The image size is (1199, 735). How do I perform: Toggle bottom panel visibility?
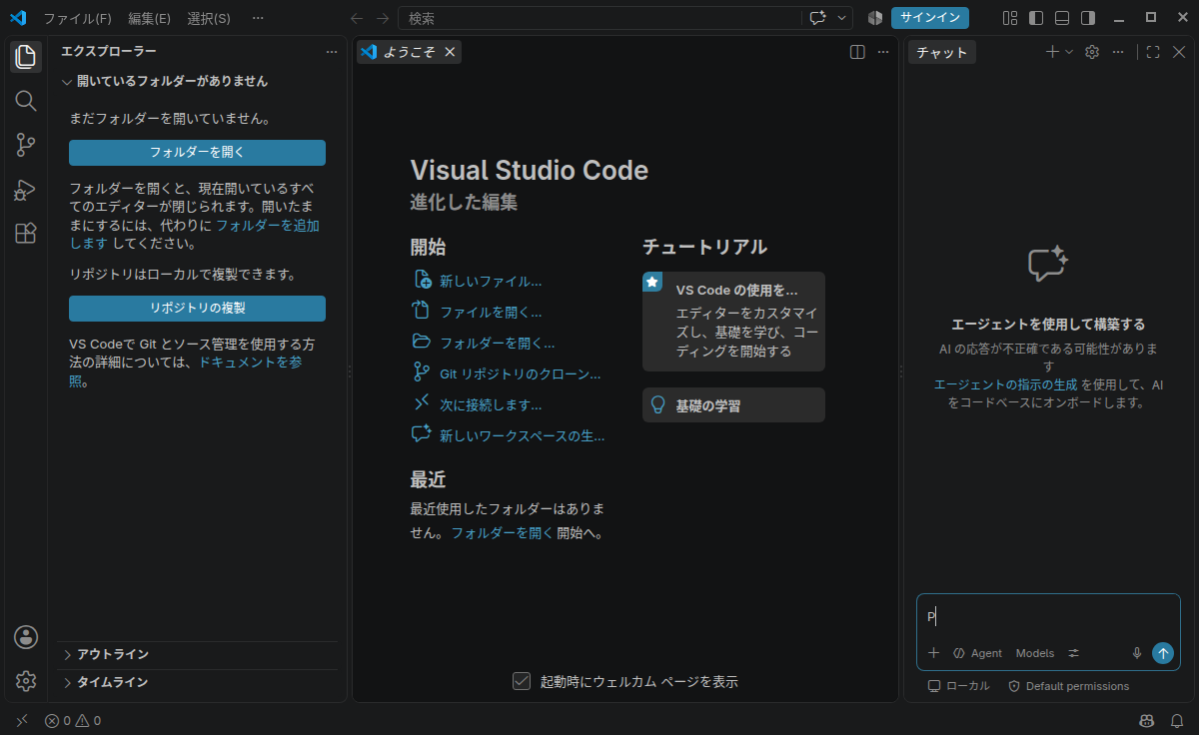pyautogui.click(x=1062, y=18)
